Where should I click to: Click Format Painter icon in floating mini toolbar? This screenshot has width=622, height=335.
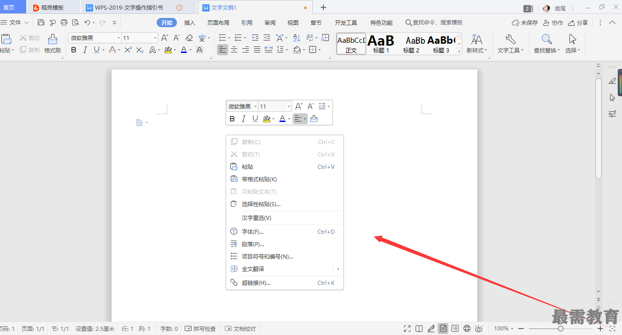pyautogui.click(x=314, y=119)
